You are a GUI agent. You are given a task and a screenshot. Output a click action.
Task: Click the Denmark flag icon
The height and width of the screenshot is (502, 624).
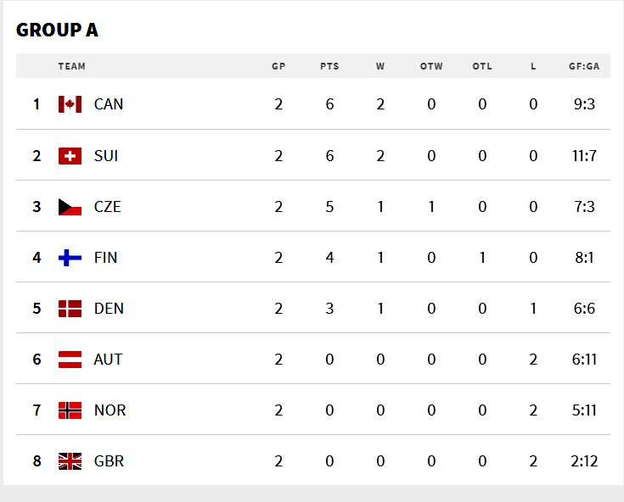pyautogui.click(x=70, y=309)
